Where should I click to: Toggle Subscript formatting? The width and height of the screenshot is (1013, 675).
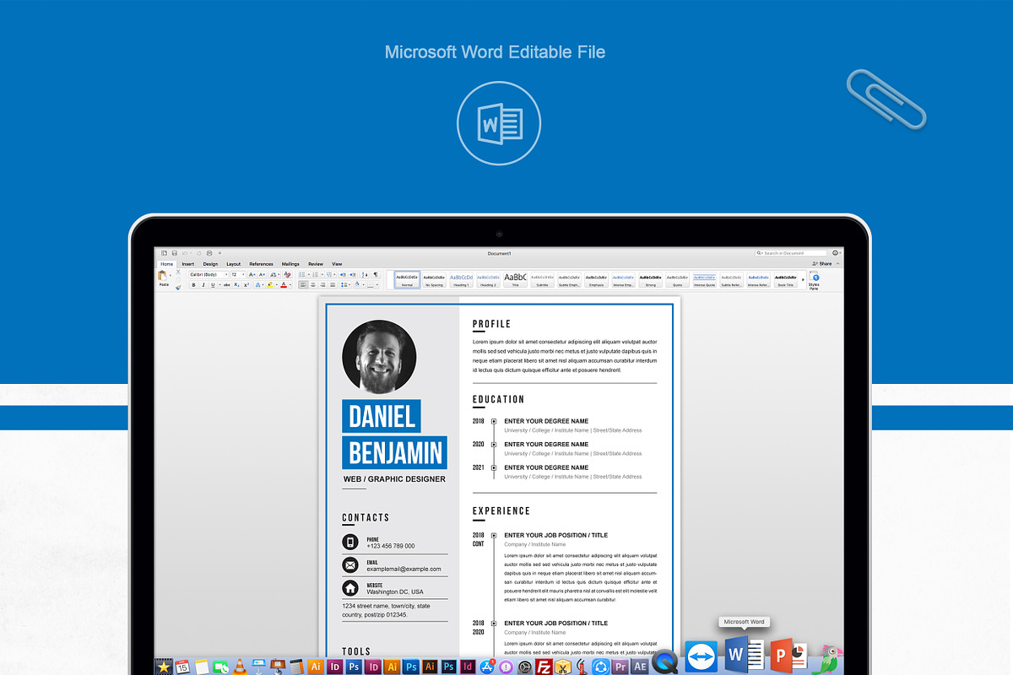(x=236, y=284)
